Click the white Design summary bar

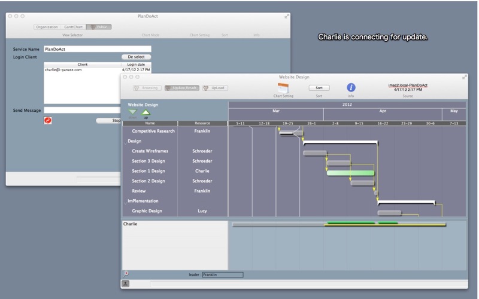click(341, 142)
